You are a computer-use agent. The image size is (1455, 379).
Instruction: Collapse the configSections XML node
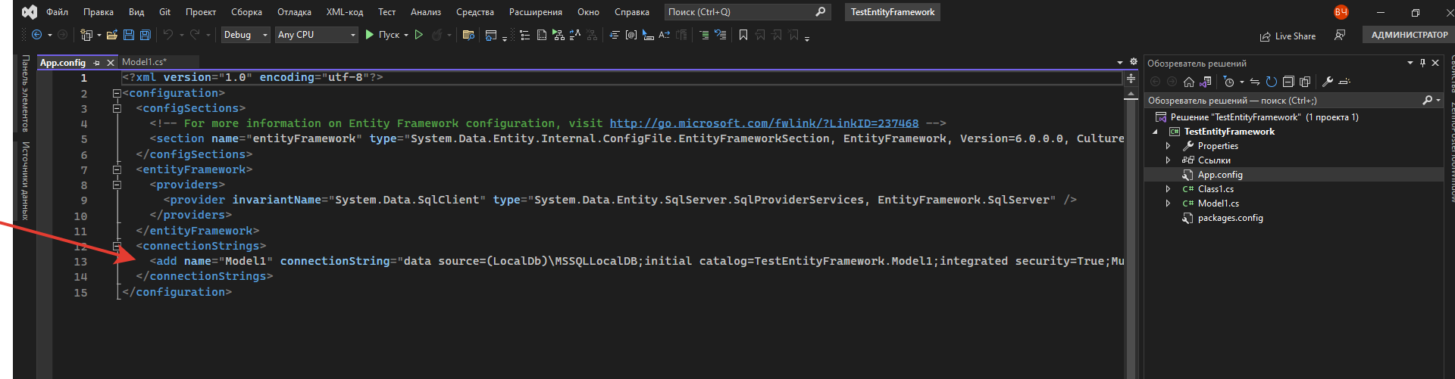(117, 108)
